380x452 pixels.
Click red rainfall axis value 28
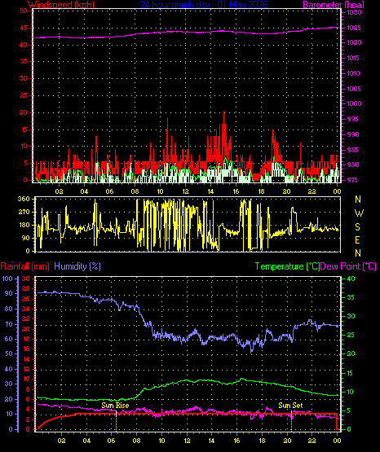tap(25, 289)
